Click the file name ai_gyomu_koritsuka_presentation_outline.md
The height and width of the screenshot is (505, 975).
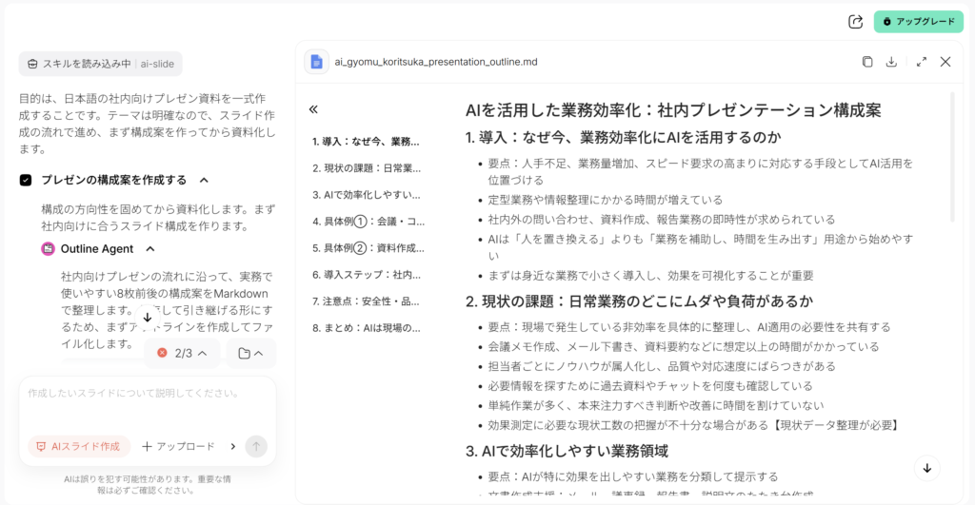coord(436,62)
